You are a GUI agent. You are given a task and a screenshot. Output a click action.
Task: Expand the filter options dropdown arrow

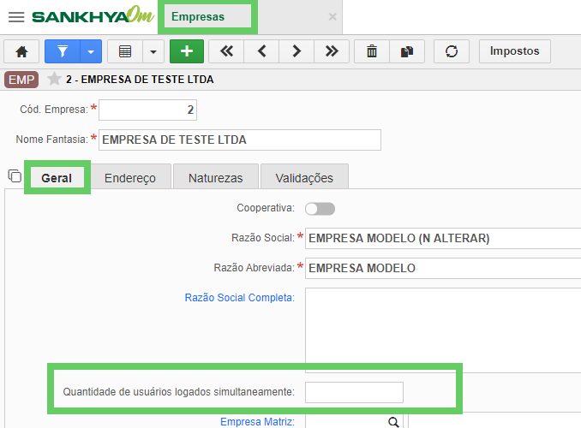click(91, 51)
